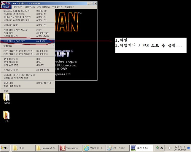
Task: Expand the 넷플레이 submenu
Action: click(x=27, y=46)
